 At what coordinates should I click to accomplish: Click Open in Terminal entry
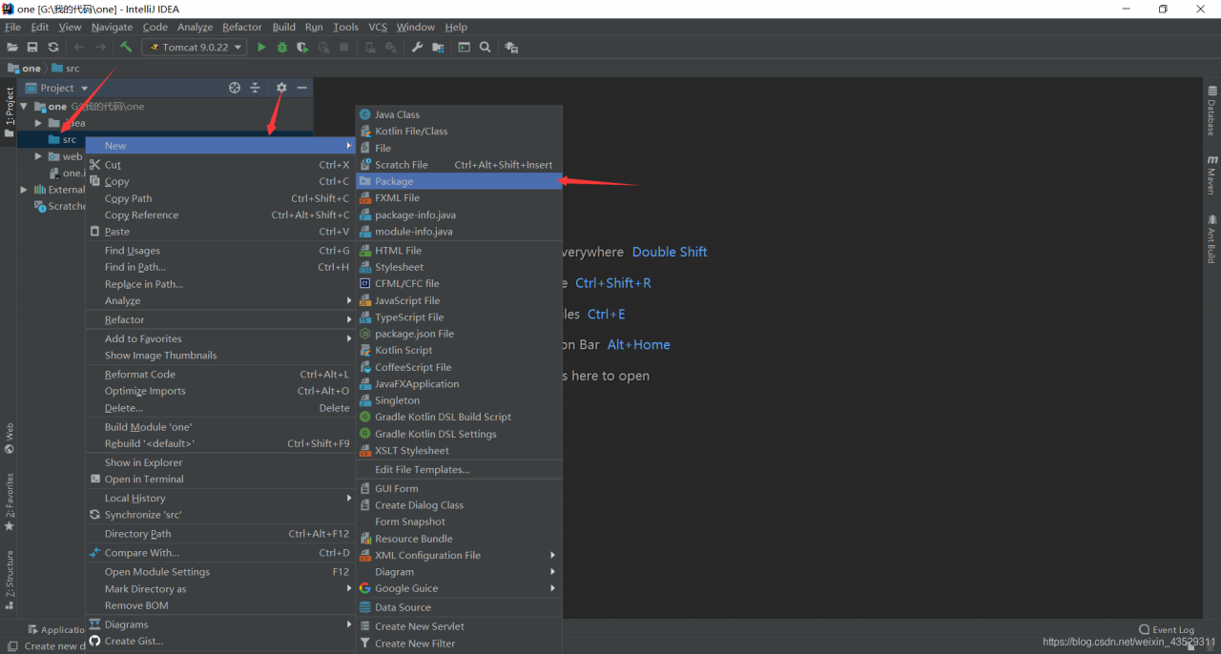(x=220, y=480)
